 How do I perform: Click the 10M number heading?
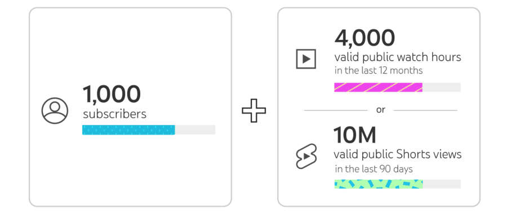355,135
